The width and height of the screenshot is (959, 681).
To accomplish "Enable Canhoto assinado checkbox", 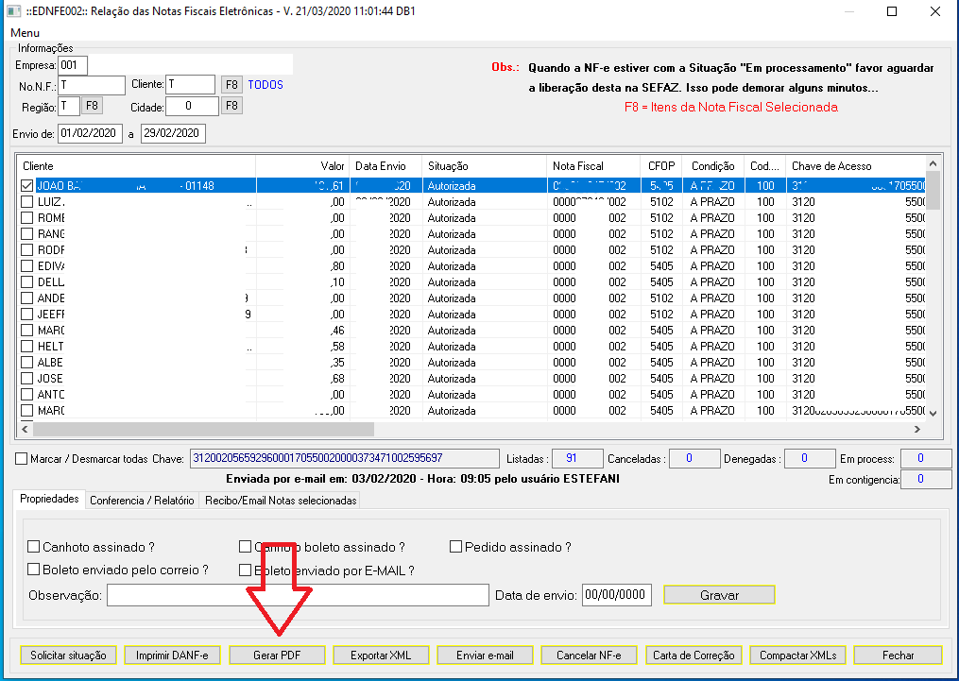I will click(x=34, y=547).
